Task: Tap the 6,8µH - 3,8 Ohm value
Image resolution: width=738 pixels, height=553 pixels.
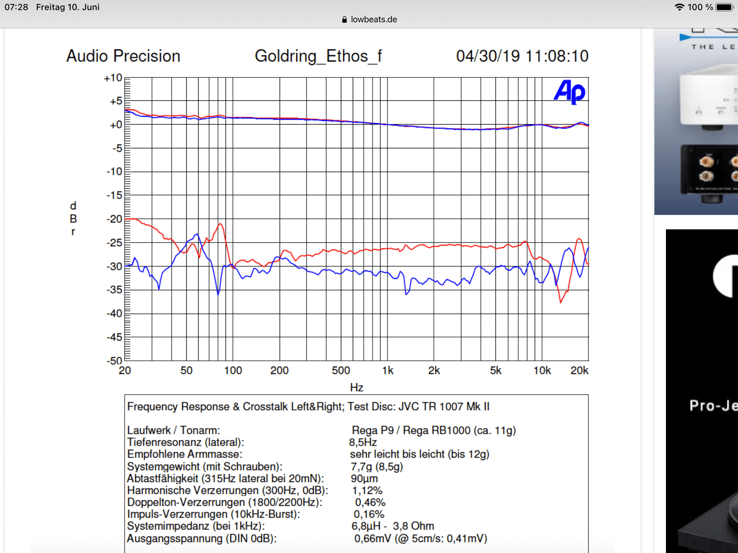Action: pos(393,526)
